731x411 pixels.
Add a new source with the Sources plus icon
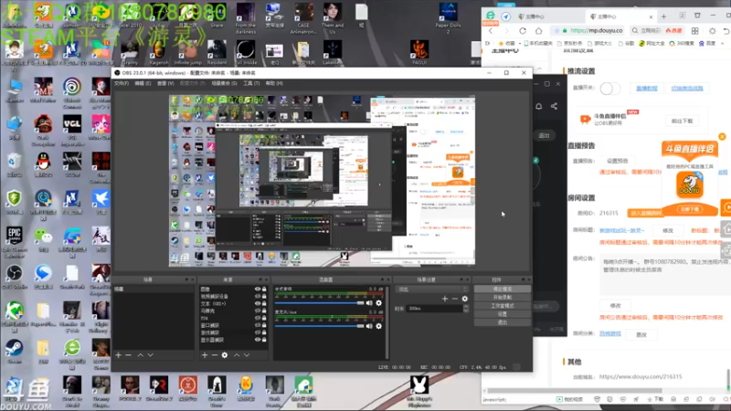(x=205, y=355)
